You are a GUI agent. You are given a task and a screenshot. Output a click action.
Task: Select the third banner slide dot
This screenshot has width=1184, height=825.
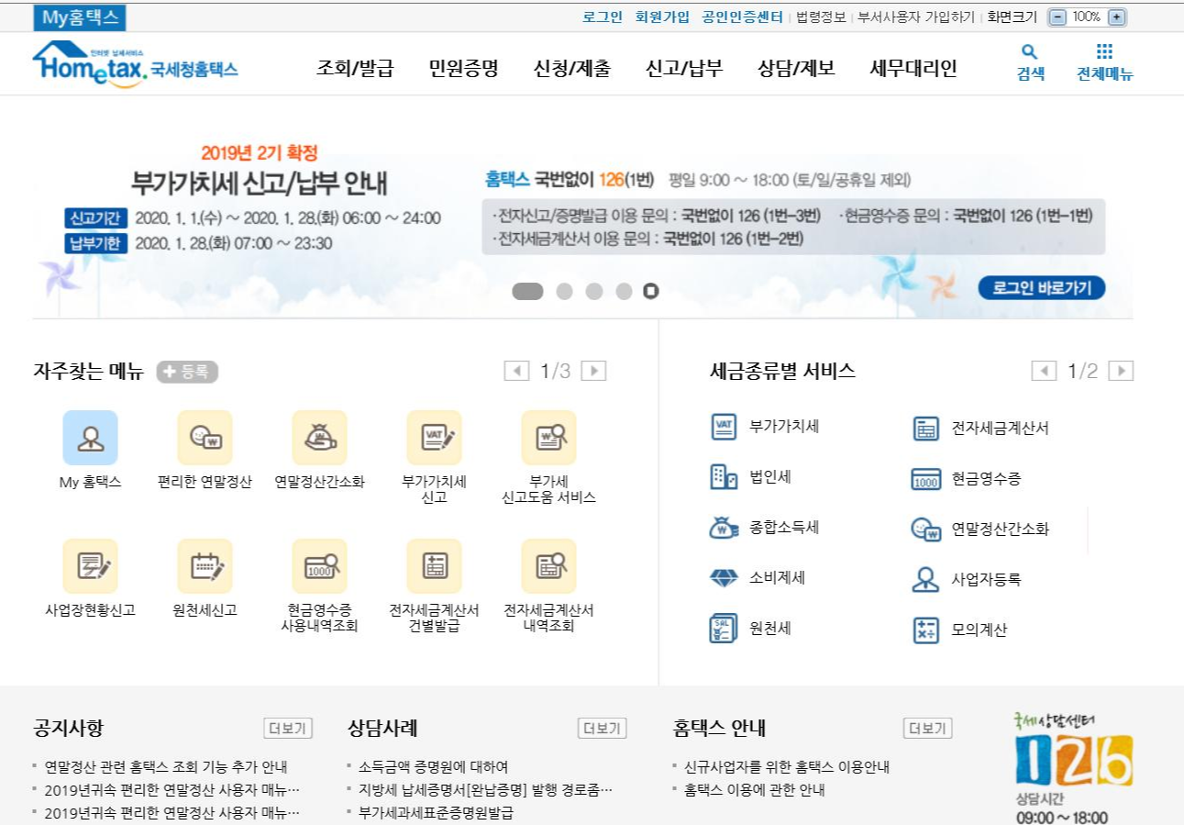coord(594,291)
